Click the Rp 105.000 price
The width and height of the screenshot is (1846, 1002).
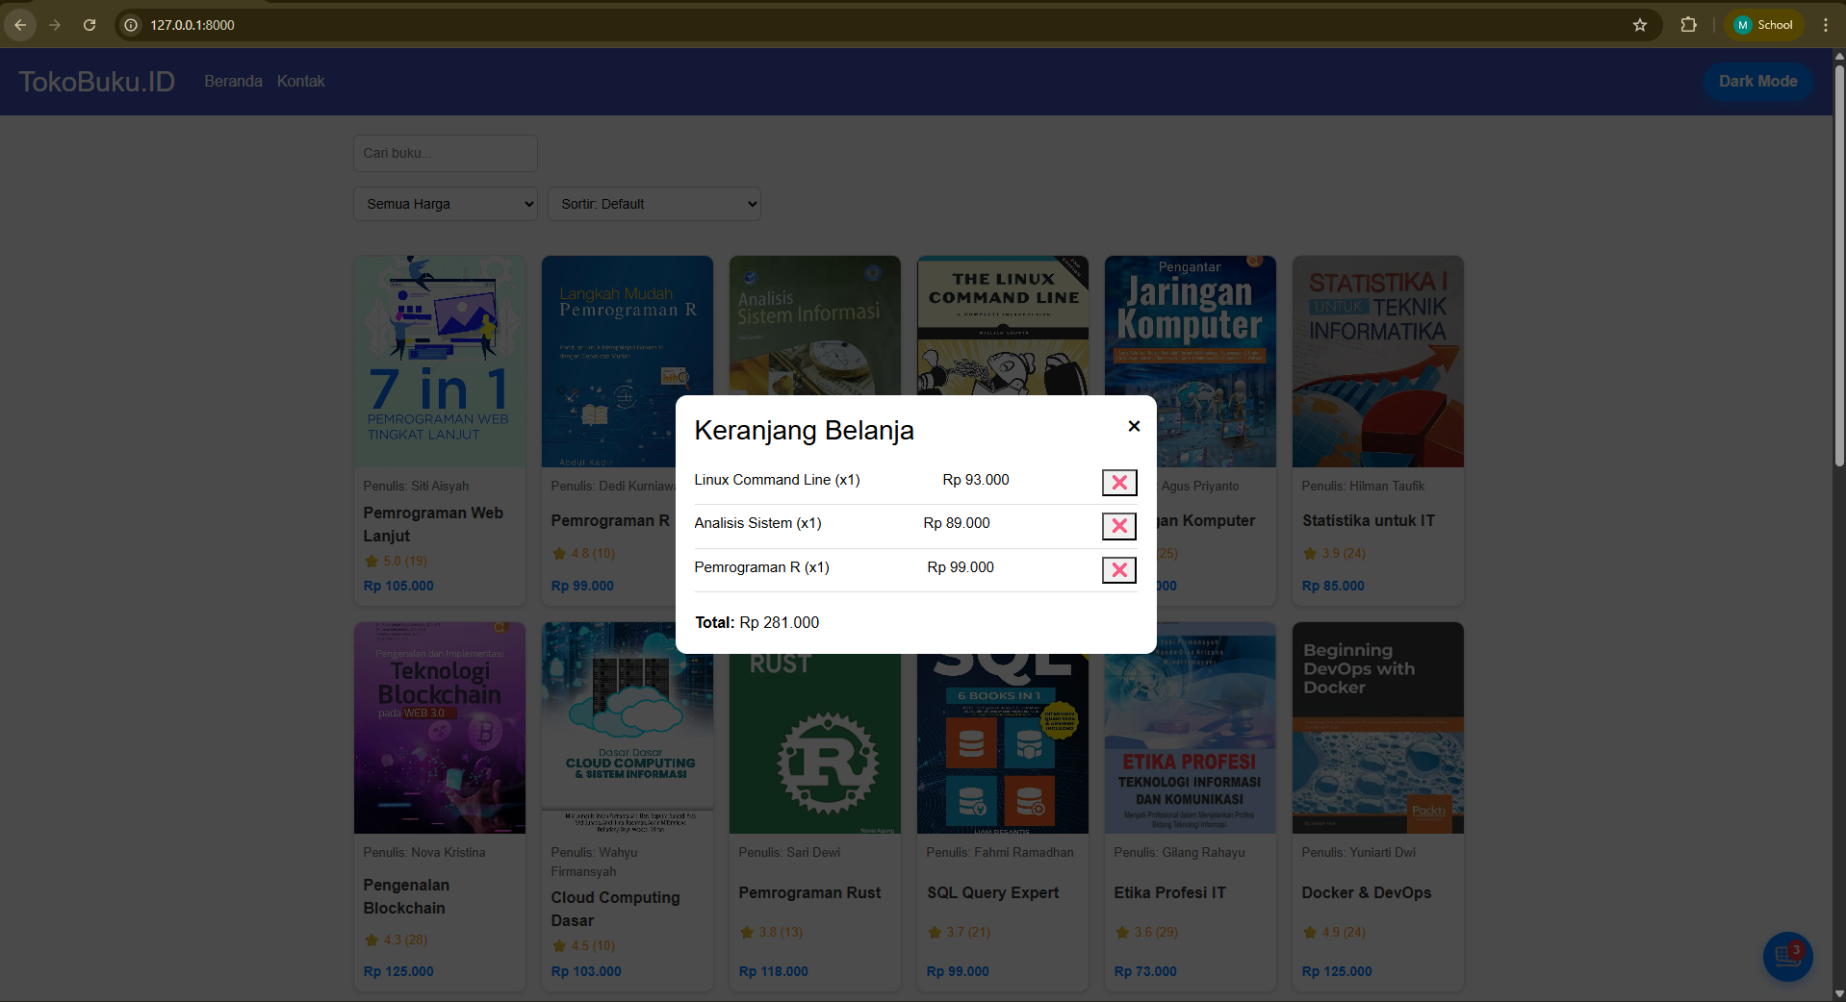click(398, 586)
